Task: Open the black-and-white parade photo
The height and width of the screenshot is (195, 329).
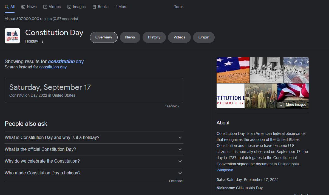Action: (x=266, y=70)
